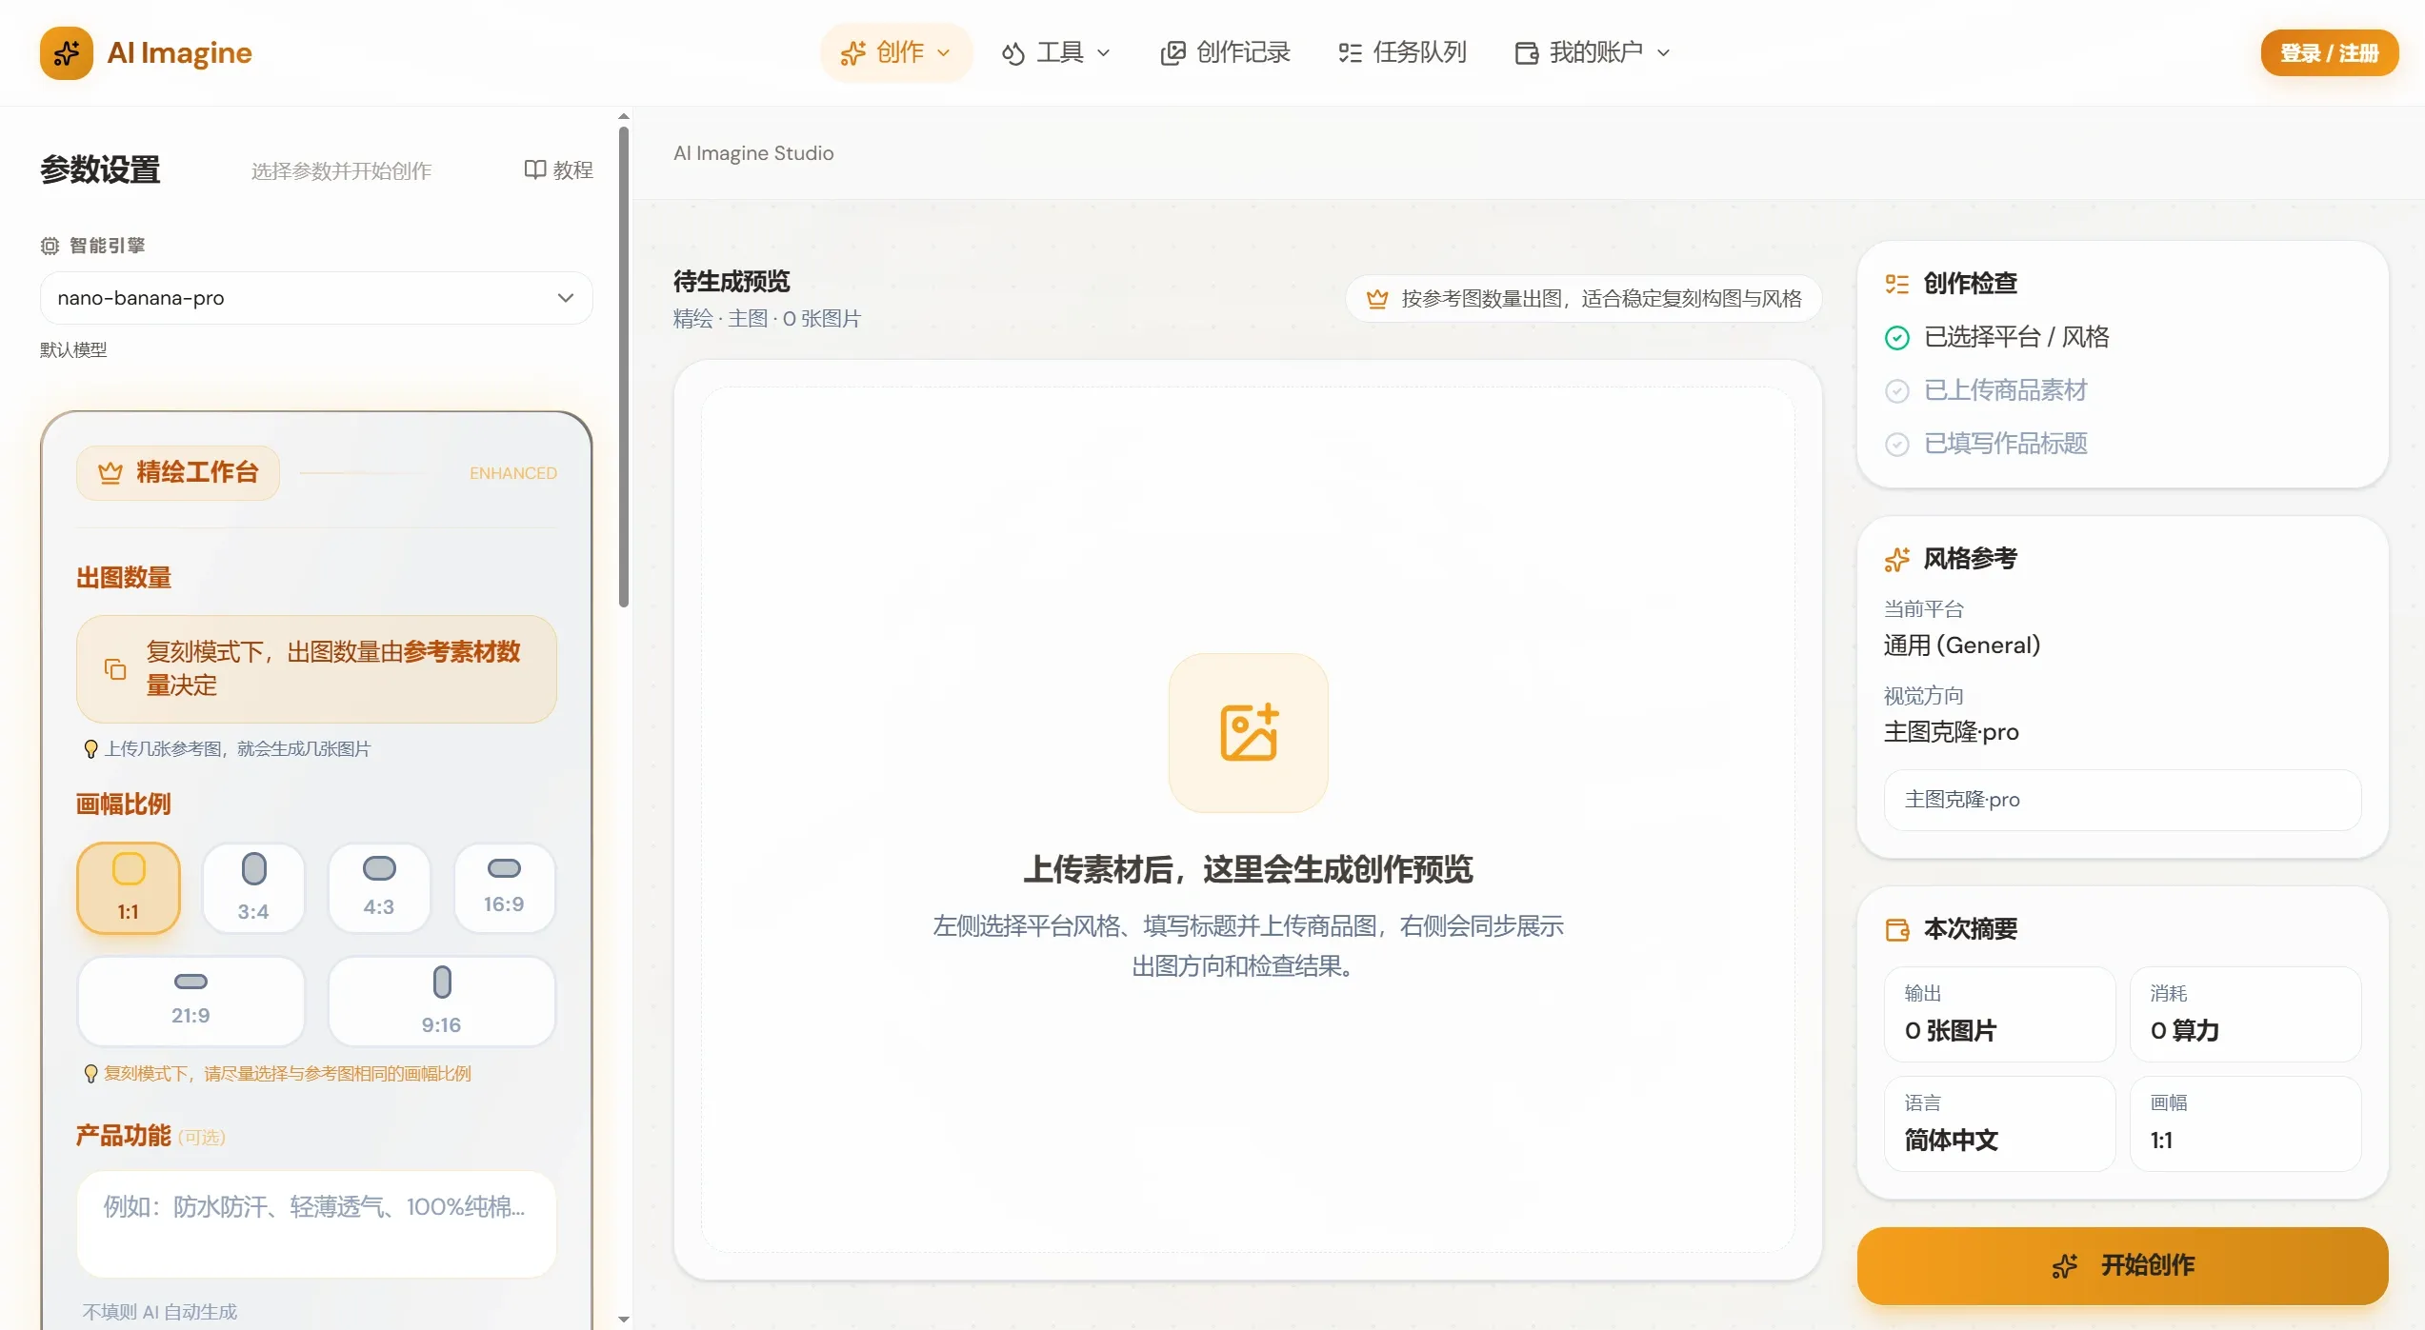
Task: Click the chip icon beside 智能引擎
Action: click(x=50, y=246)
